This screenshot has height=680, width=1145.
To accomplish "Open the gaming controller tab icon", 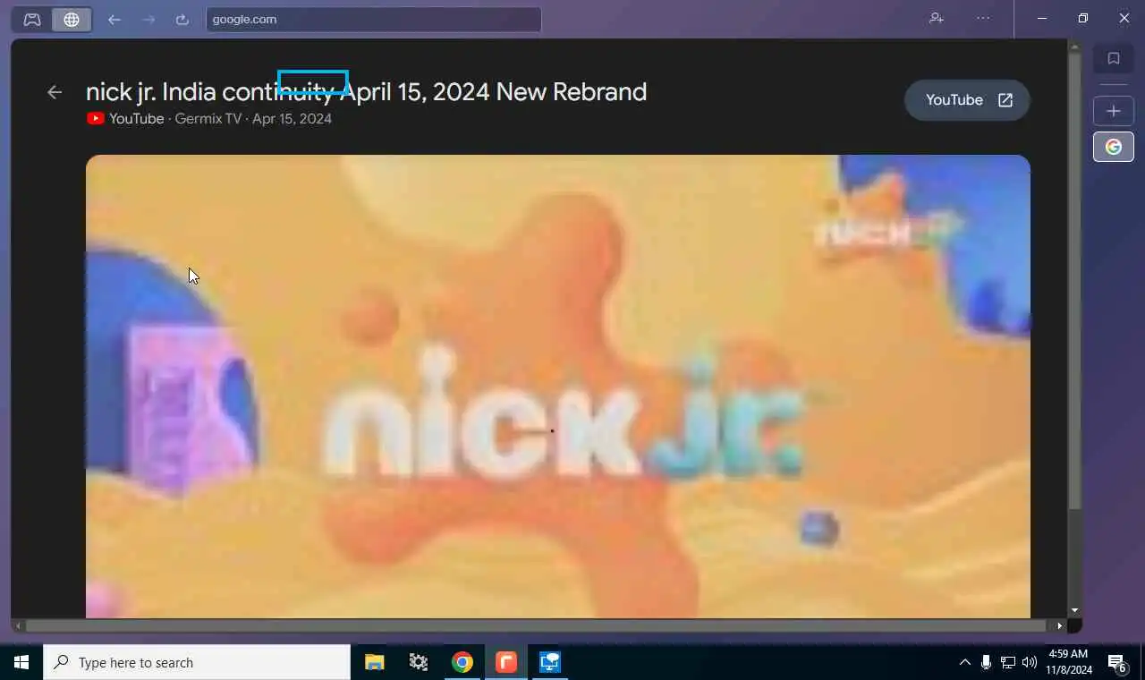I will [x=32, y=19].
